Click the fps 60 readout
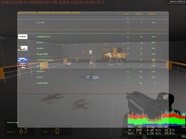Screen dimensions: 186x139 [x=135, y=127]
